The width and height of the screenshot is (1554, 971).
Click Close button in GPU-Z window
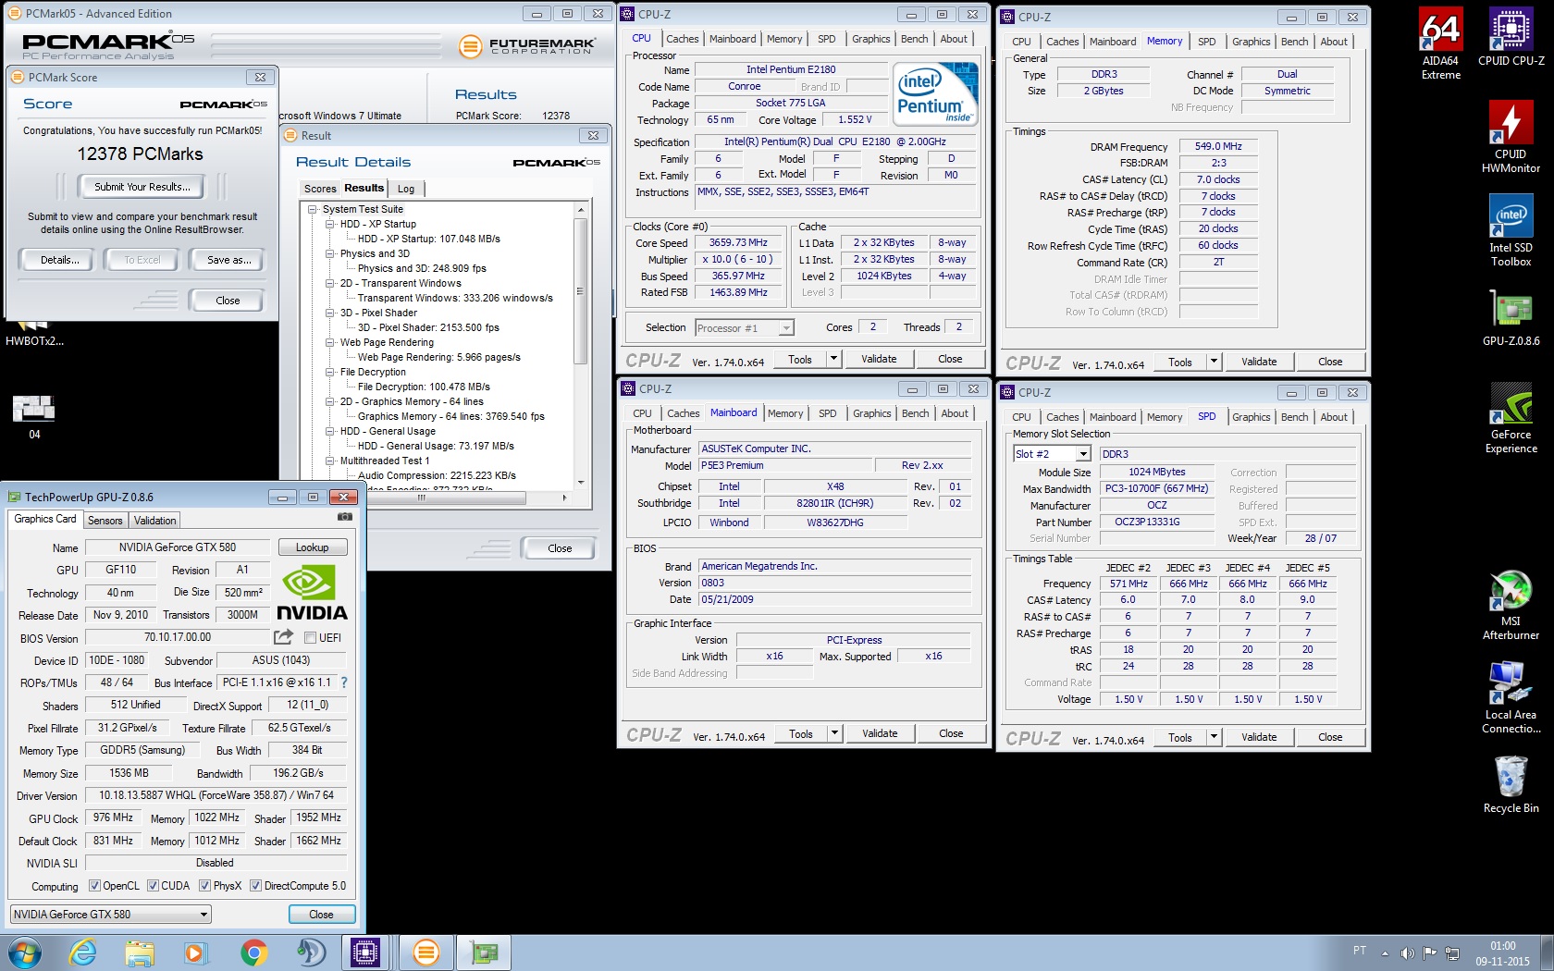click(x=321, y=915)
